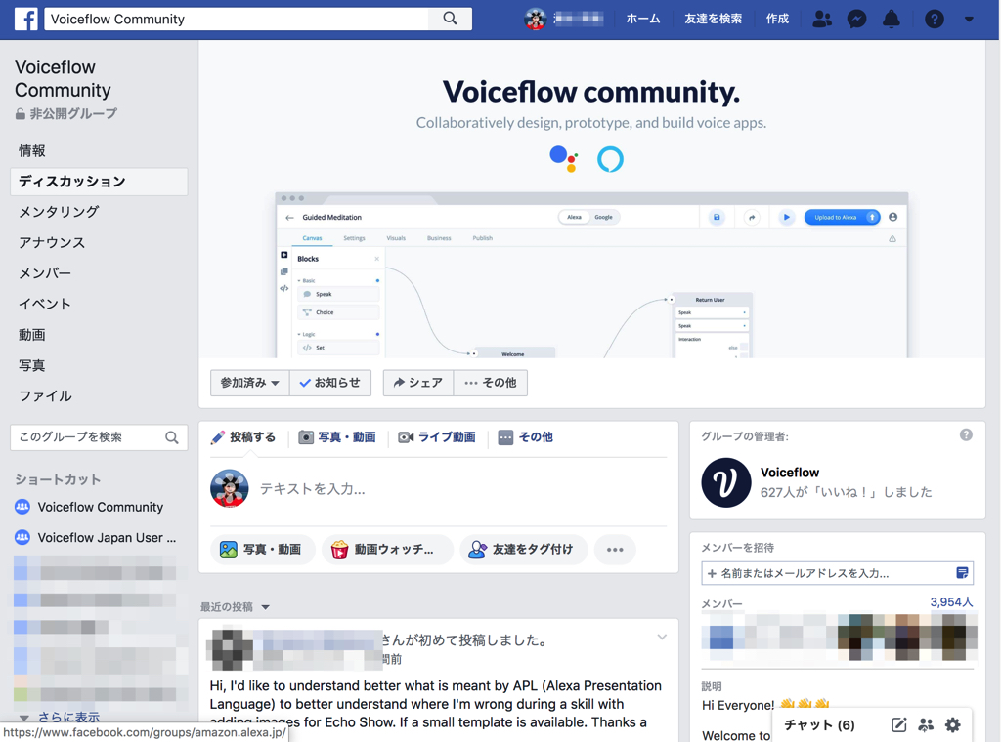Click the three-dot more options pill
The image size is (1001, 742).
click(x=615, y=549)
